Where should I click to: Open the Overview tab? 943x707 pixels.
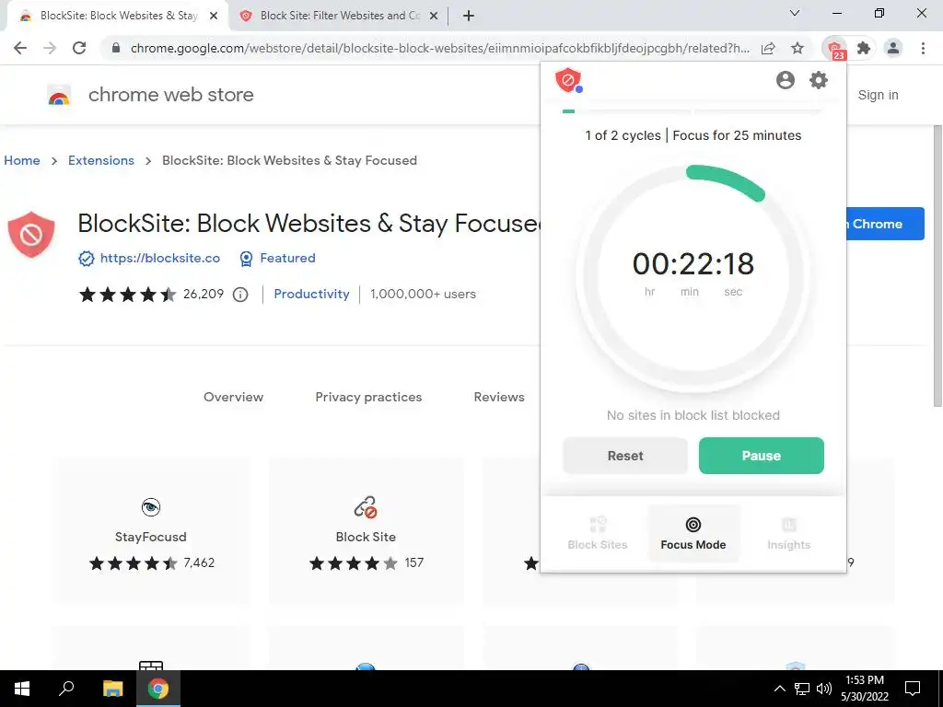[233, 397]
